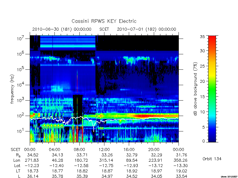
Task: Click the 20 value on color scale
Action: pyautogui.click(x=203, y=81)
